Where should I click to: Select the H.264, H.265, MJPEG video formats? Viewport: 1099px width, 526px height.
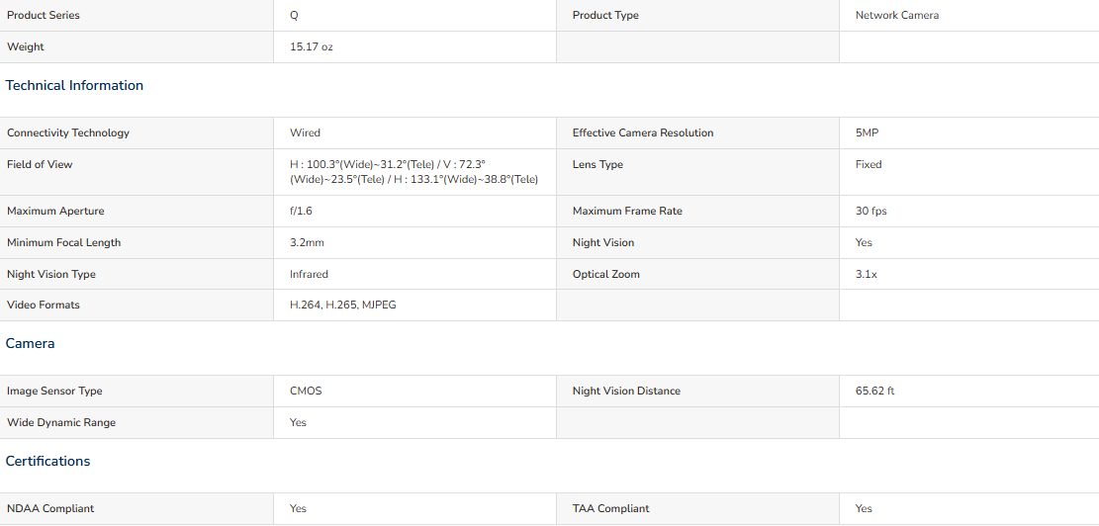(x=342, y=306)
